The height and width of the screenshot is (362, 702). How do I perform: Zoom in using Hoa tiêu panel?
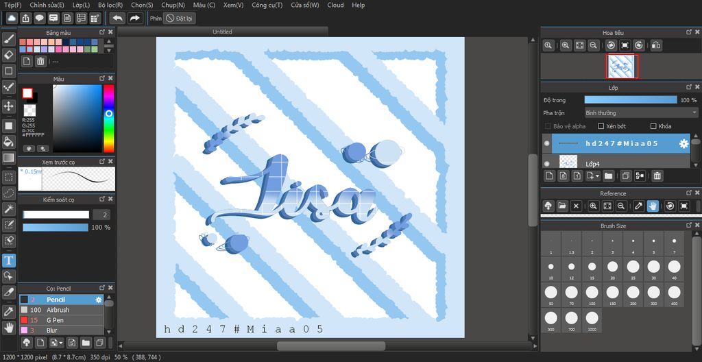click(566, 45)
